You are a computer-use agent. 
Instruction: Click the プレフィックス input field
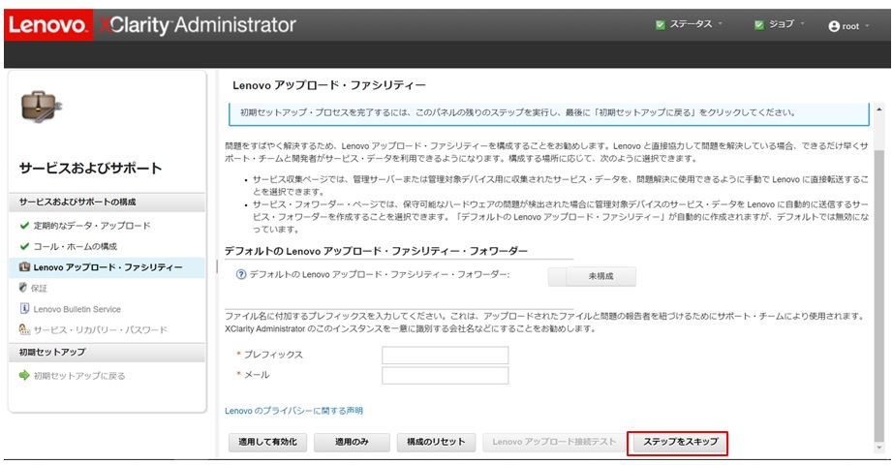[x=445, y=355]
